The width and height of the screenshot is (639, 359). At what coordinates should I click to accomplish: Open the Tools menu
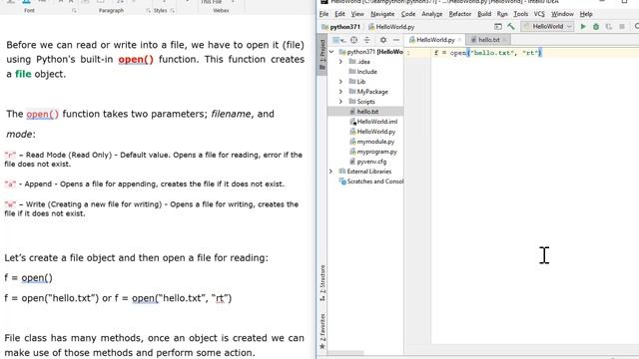tap(520, 14)
